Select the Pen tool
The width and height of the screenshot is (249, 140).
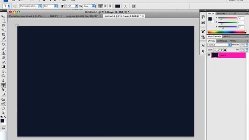(x=3, y=81)
